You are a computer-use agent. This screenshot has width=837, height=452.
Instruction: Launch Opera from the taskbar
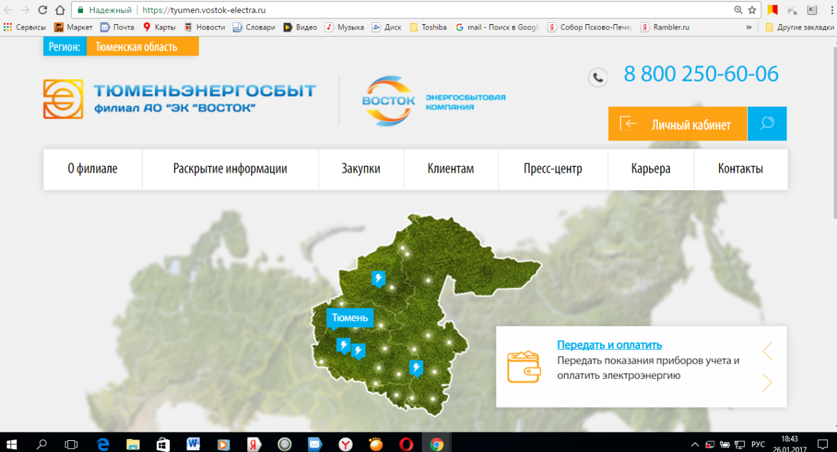tap(406, 443)
